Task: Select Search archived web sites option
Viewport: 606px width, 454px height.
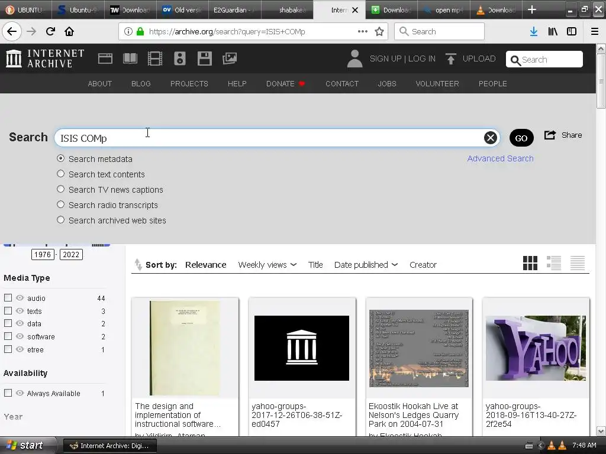Action: [61, 220]
